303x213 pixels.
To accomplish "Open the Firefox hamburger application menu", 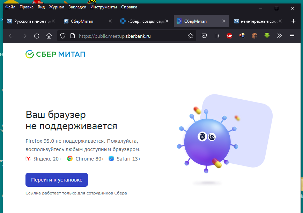I will pyautogui.click(x=292, y=36).
